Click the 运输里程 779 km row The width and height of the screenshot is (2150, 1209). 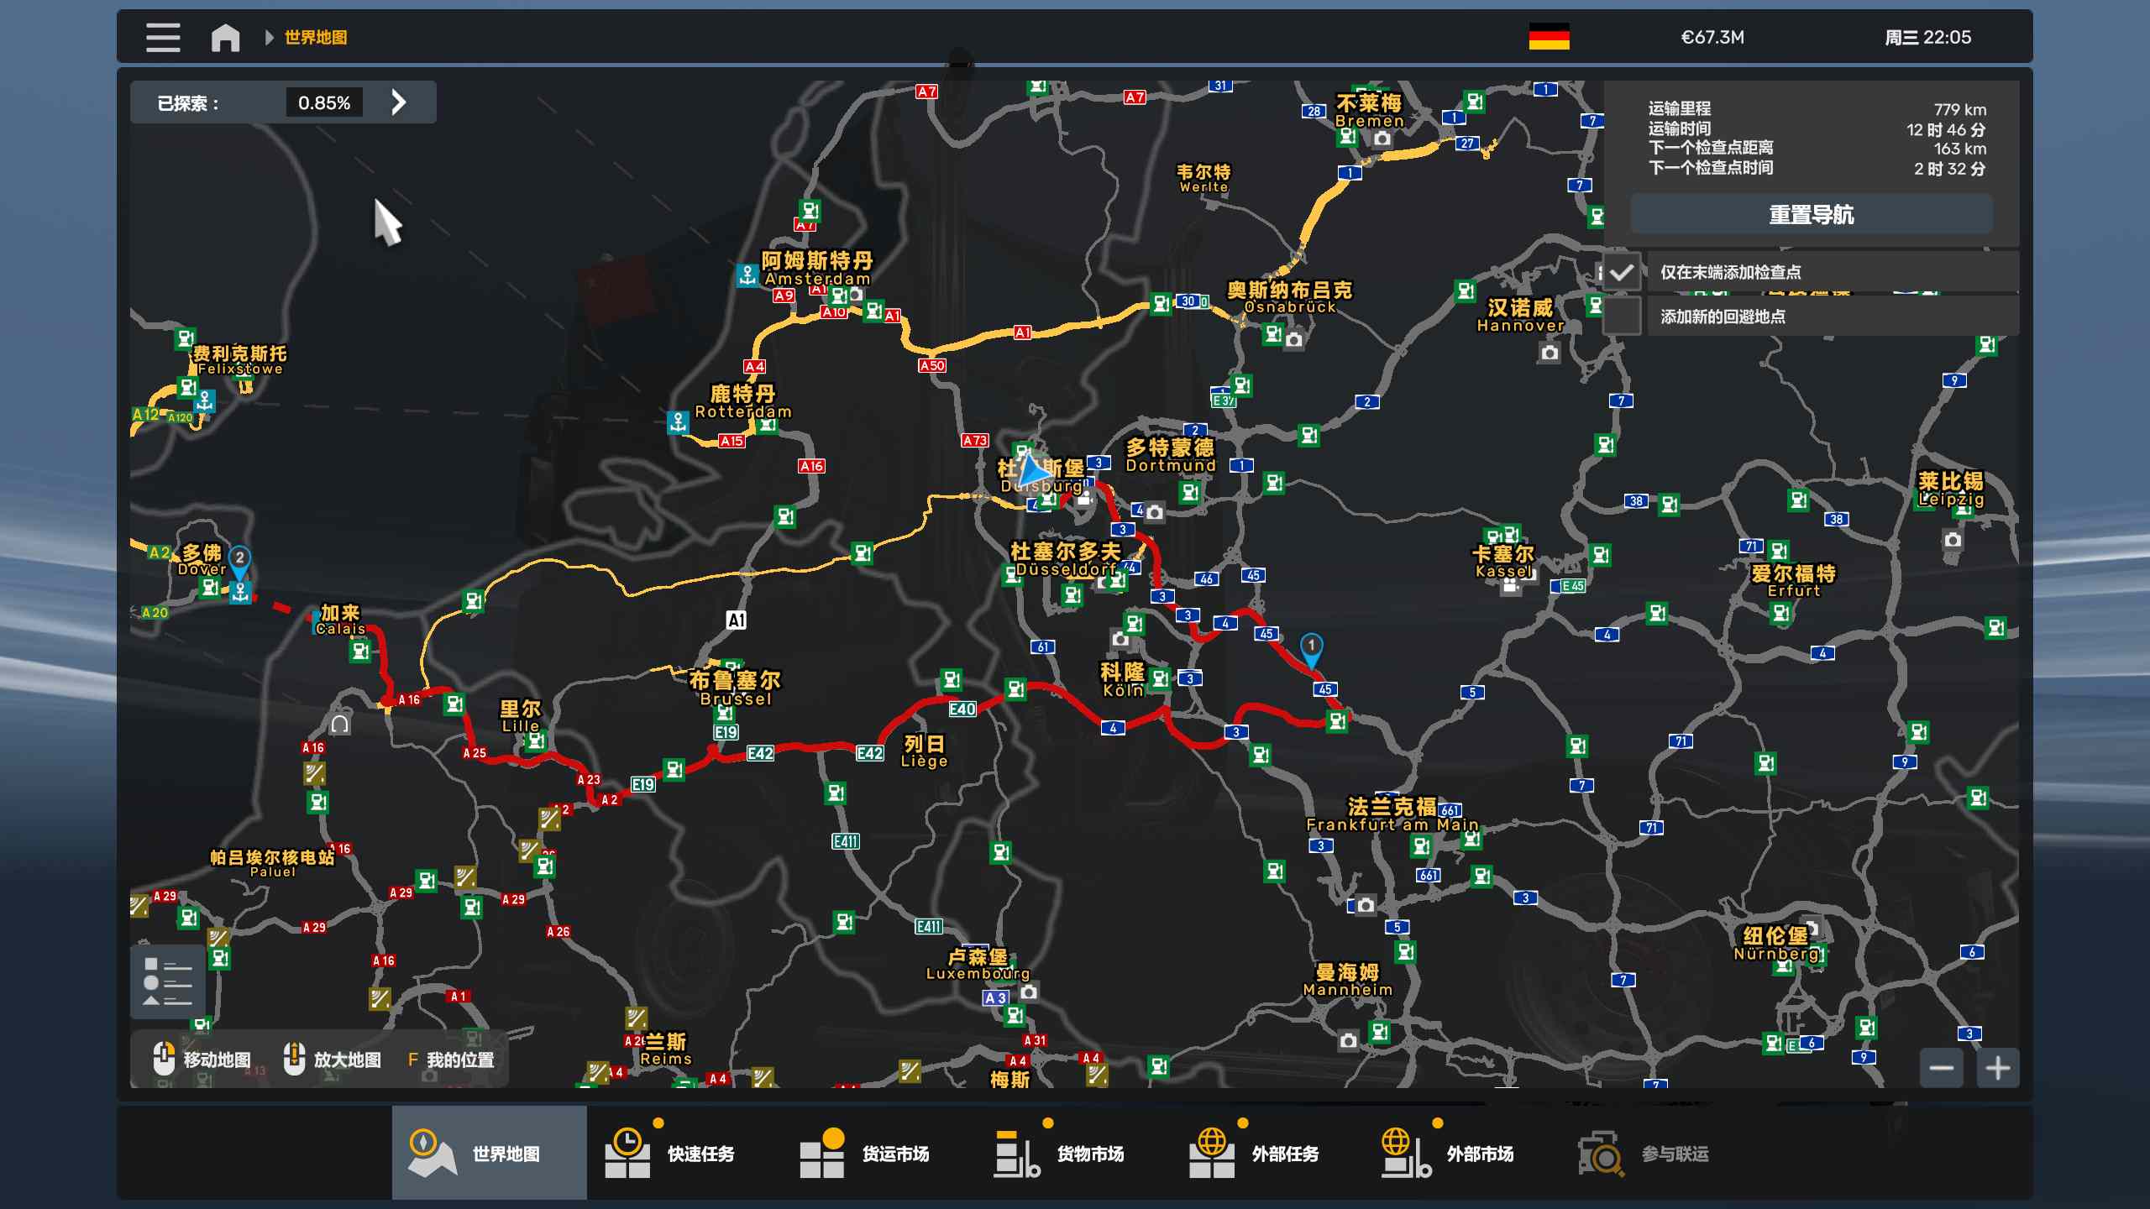(1817, 109)
